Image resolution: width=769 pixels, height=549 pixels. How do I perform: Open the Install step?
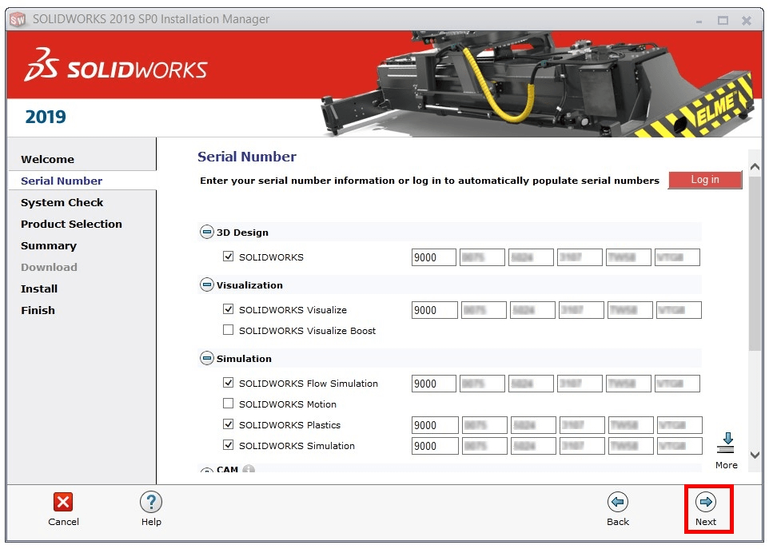tap(39, 288)
